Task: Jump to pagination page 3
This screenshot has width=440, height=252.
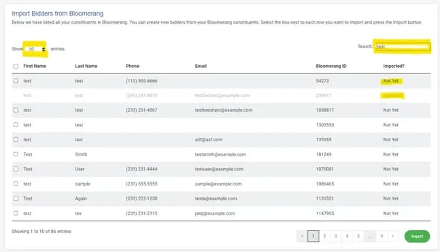Action: point(336,236)
